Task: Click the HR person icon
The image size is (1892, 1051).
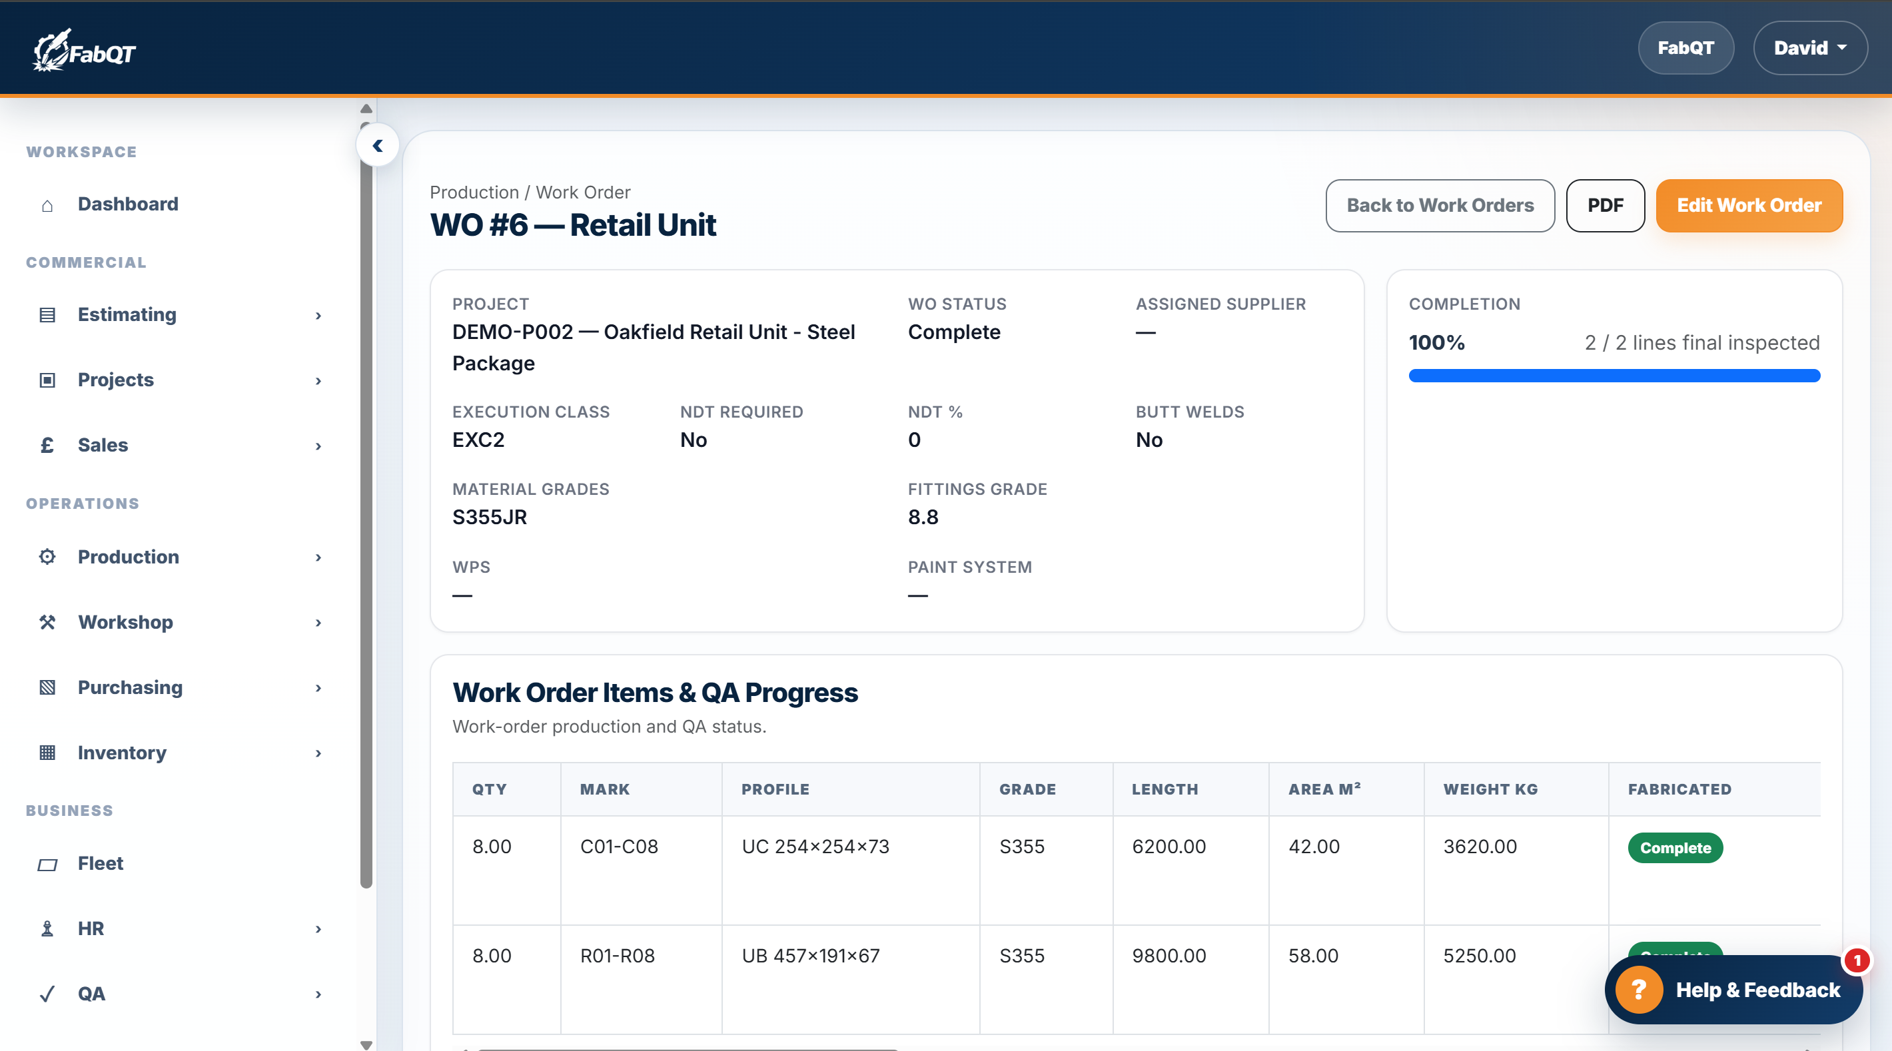Action: click(x=47, y=929)
